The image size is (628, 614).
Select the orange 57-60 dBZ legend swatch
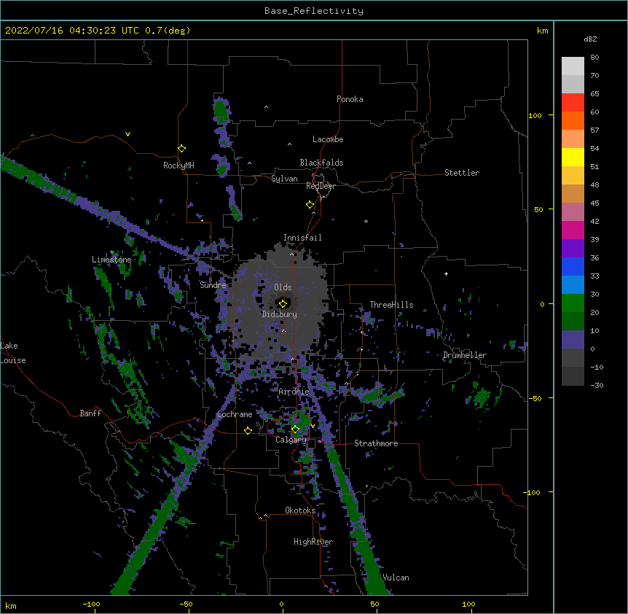pos(573,120)
